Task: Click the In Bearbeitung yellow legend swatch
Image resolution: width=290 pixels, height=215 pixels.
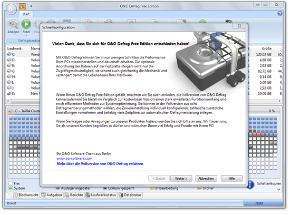Action: coord(152,188)
